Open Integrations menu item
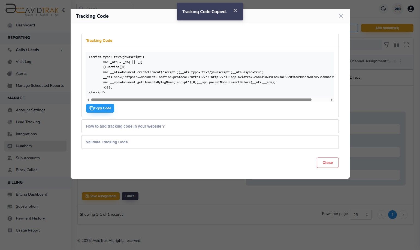 pos(26,134)
